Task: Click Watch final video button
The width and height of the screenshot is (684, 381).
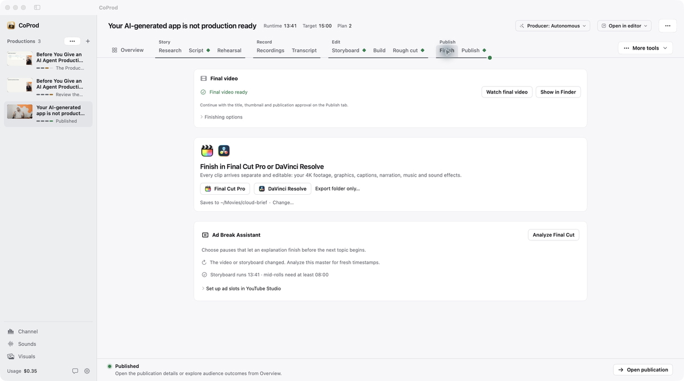Action: [507, 92]
